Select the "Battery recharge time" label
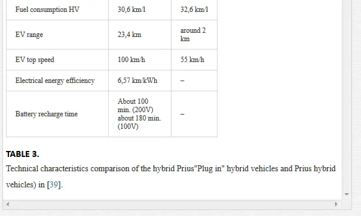Viewport: 361px width, 216px height. [57, 114]
